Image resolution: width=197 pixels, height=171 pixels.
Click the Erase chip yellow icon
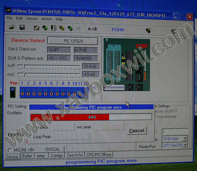(x=62, y=28)
